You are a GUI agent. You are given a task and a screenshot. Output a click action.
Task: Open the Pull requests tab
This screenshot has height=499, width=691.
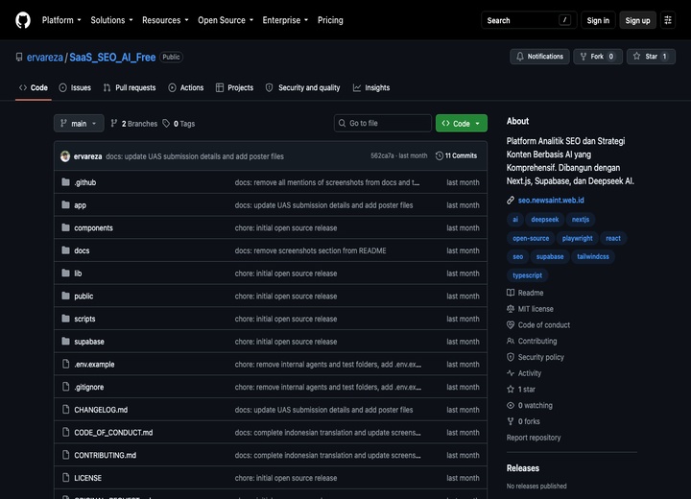coord(130,87)
